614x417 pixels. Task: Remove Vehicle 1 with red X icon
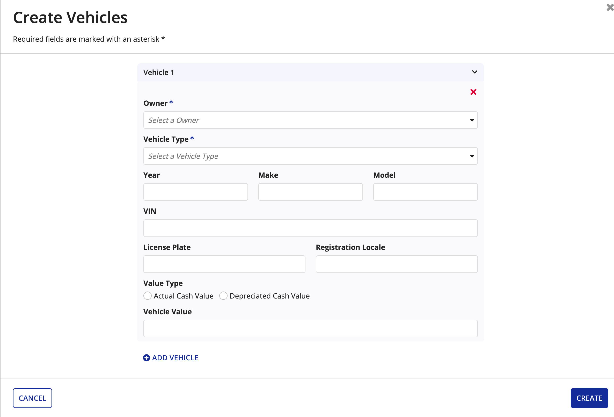473,92
